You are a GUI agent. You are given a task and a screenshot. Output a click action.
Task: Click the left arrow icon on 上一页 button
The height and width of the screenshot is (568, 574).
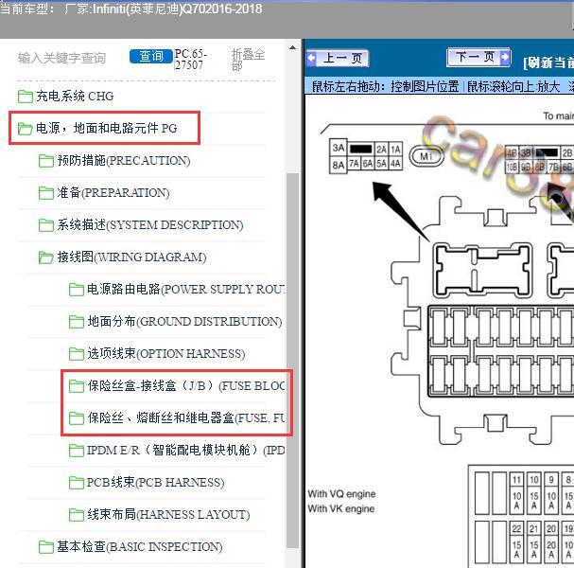pyautogui.click(x=311, y=58)
